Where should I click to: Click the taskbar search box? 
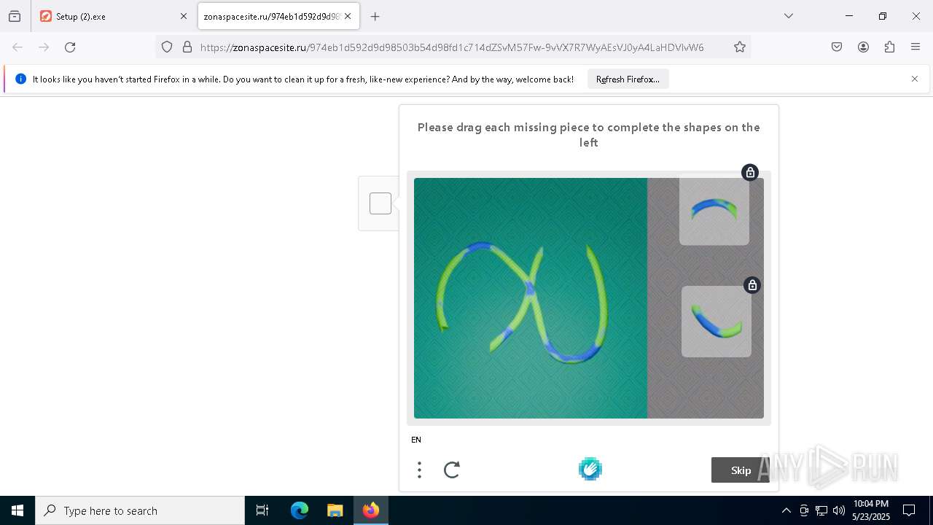[x=140, y=510]
